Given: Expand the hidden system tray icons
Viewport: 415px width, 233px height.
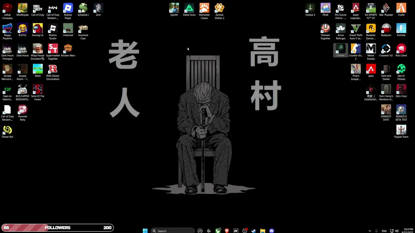Looking at the screenshot, I should 370,231.
